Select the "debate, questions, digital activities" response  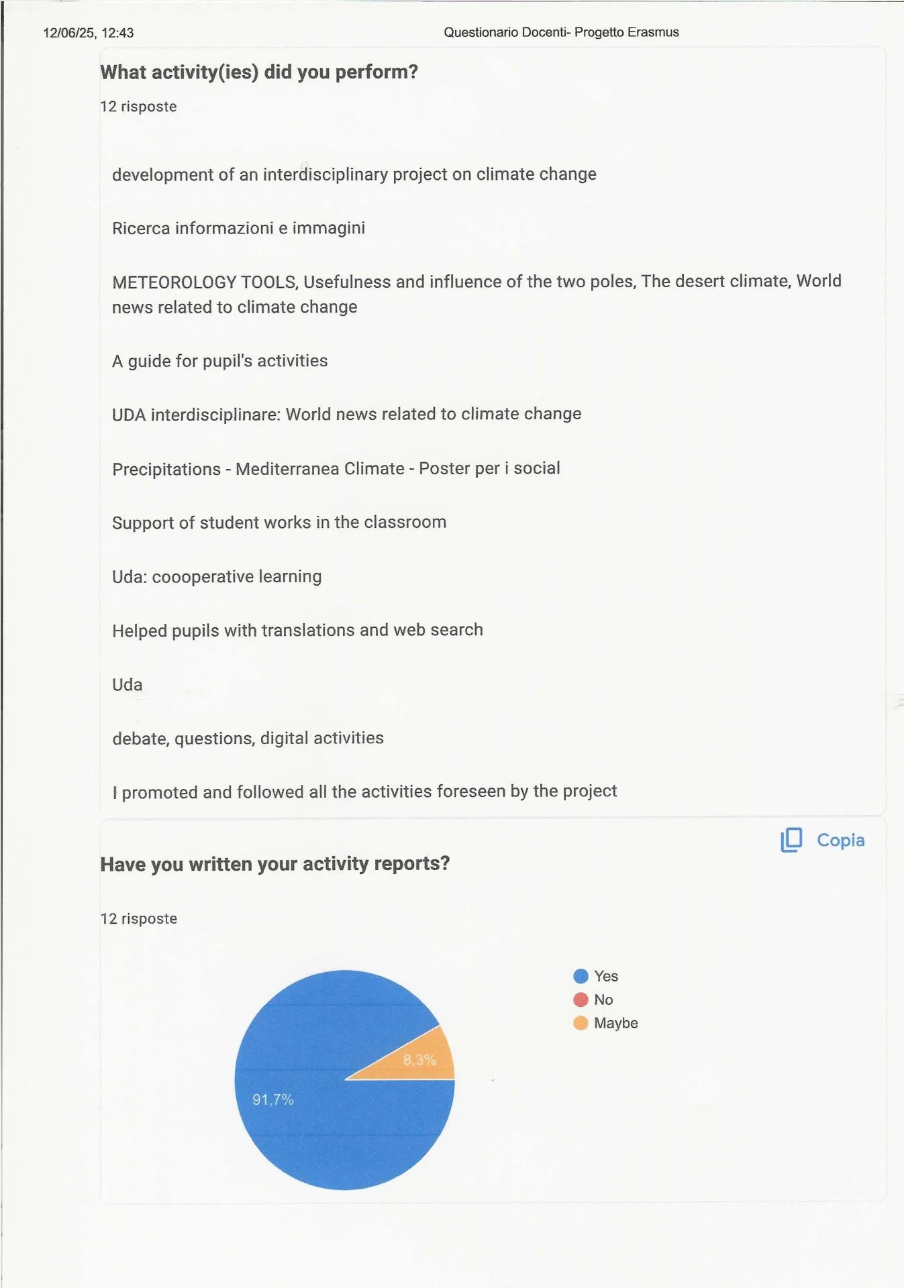[248, 738]
